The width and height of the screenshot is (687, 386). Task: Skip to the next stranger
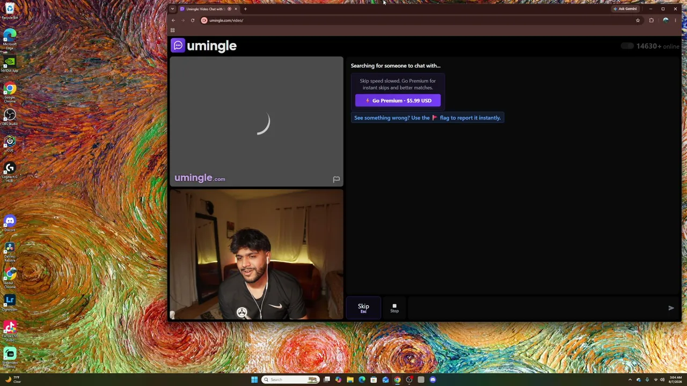pyautogui.click(x=363, y=308)
